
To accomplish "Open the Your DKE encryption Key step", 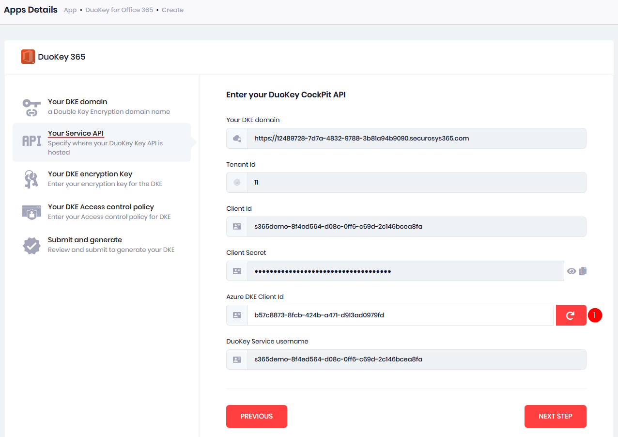I will [102, 179].
